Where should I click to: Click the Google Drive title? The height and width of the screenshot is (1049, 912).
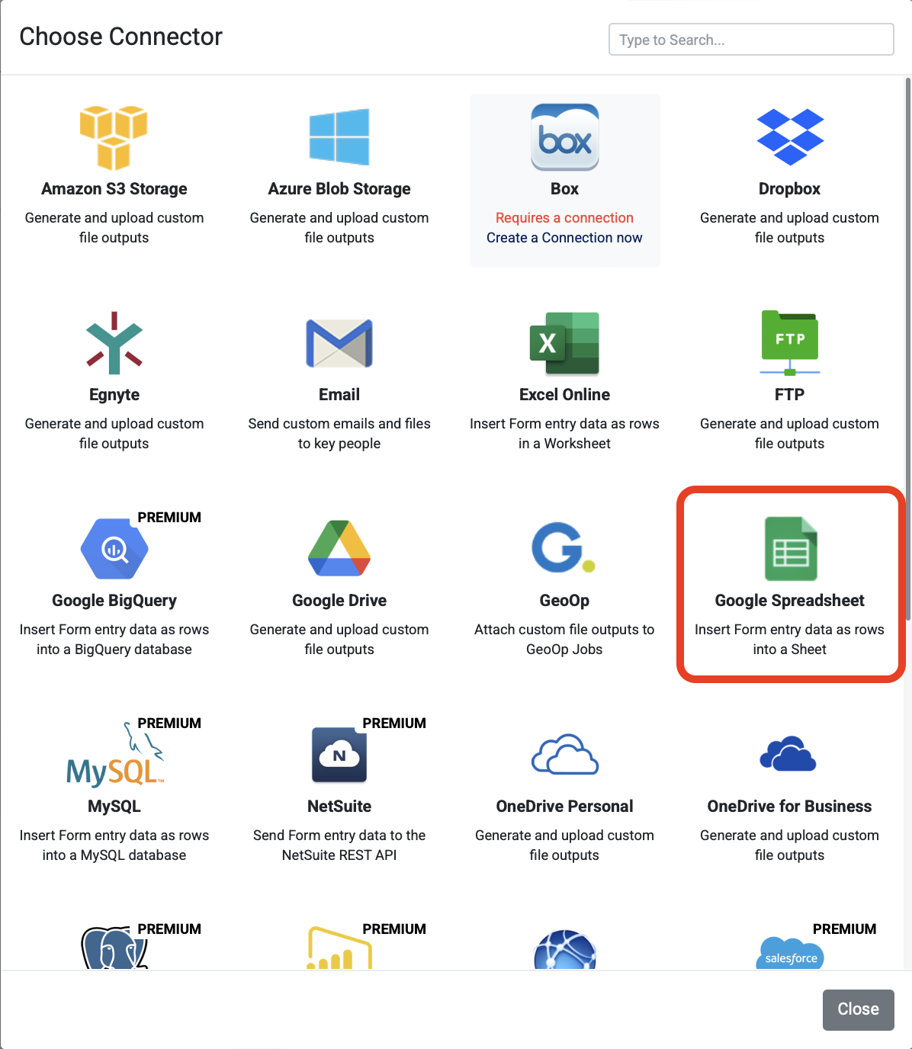point(339,601)
